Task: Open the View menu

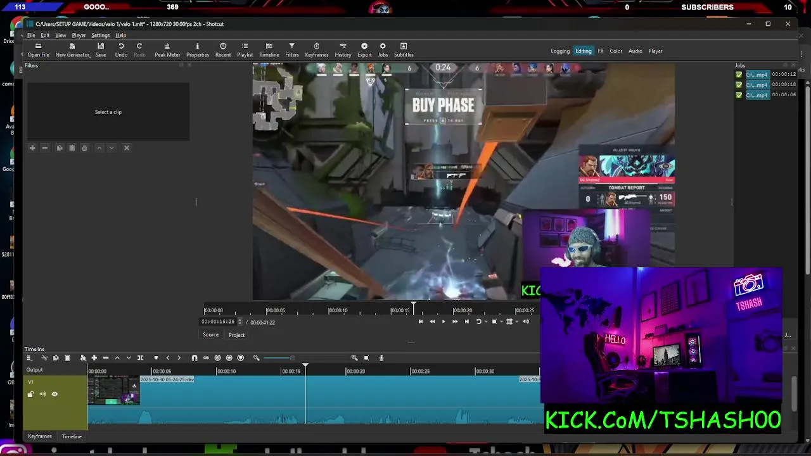Action: click(61, 35)
